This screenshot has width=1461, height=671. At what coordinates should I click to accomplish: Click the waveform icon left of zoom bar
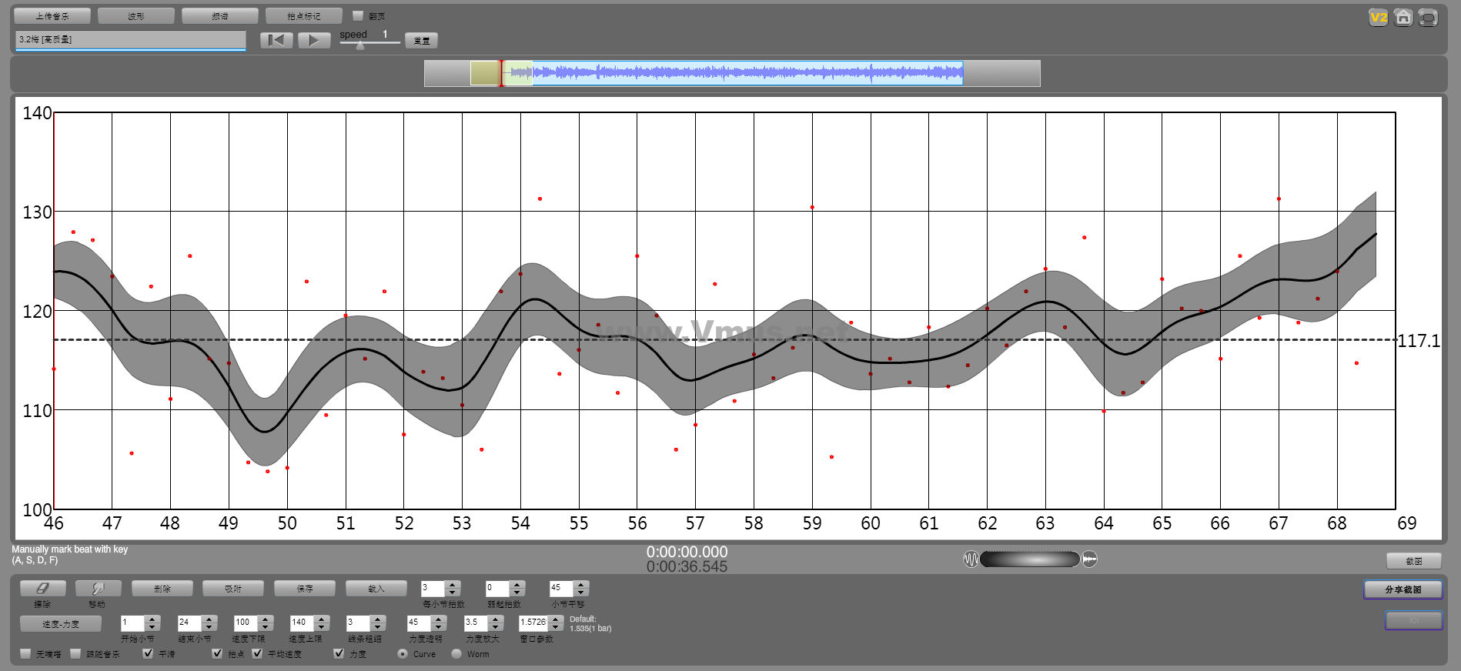971,559
